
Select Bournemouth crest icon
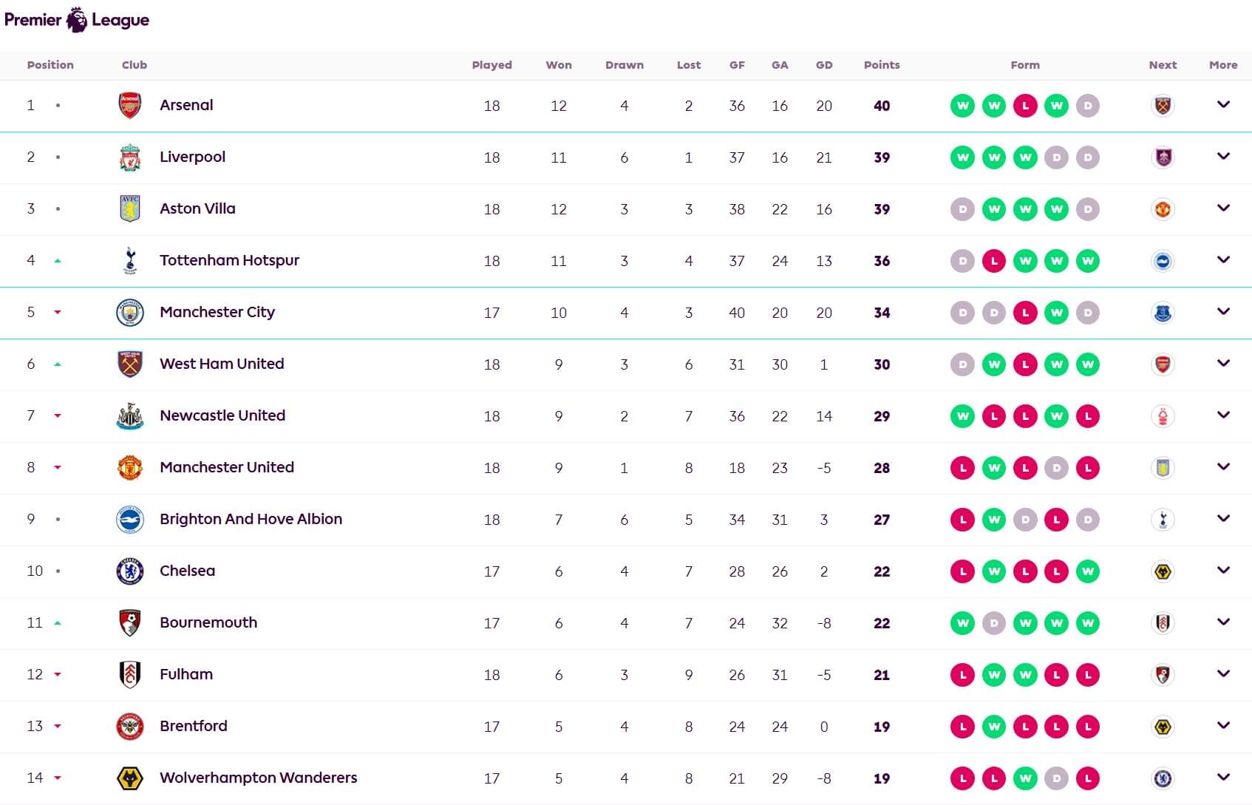point(130,623)
